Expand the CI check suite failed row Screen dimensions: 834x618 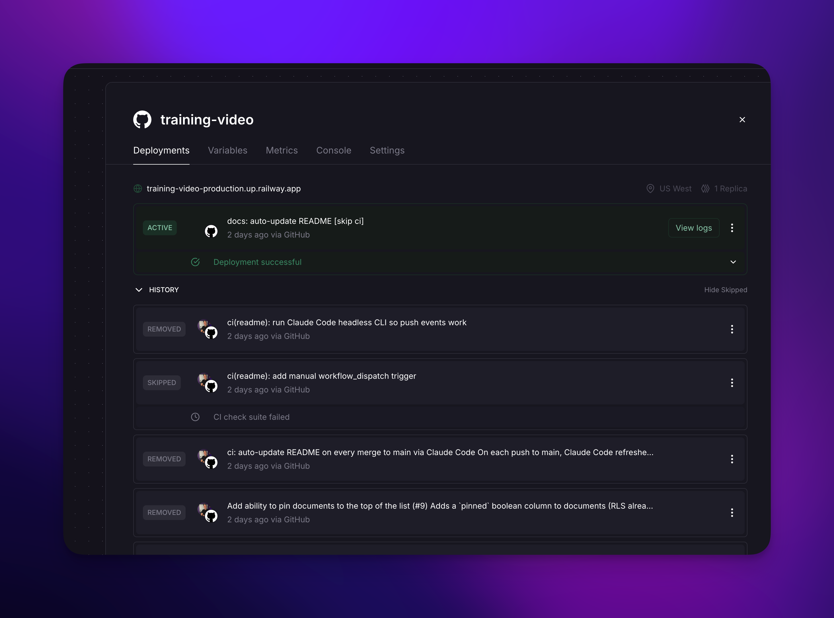[x=440, y=417]
